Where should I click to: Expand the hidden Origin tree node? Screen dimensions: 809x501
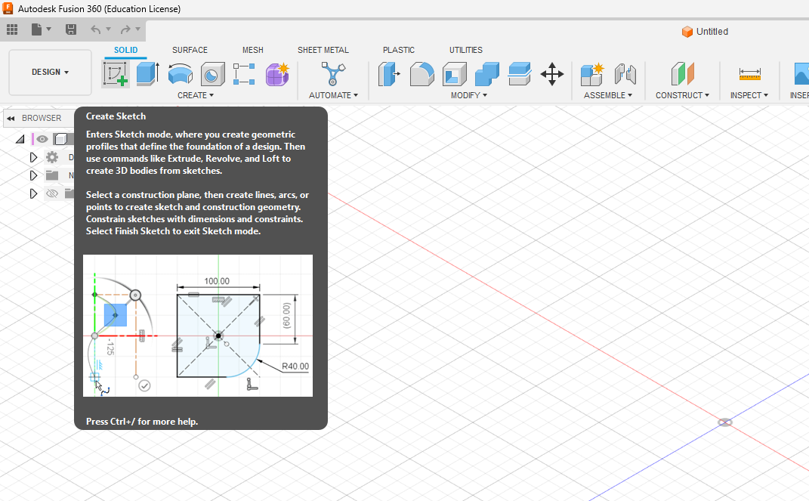(x=33, y=193)
